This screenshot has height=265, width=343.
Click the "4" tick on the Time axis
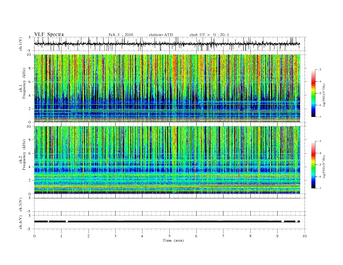[142, 236]
